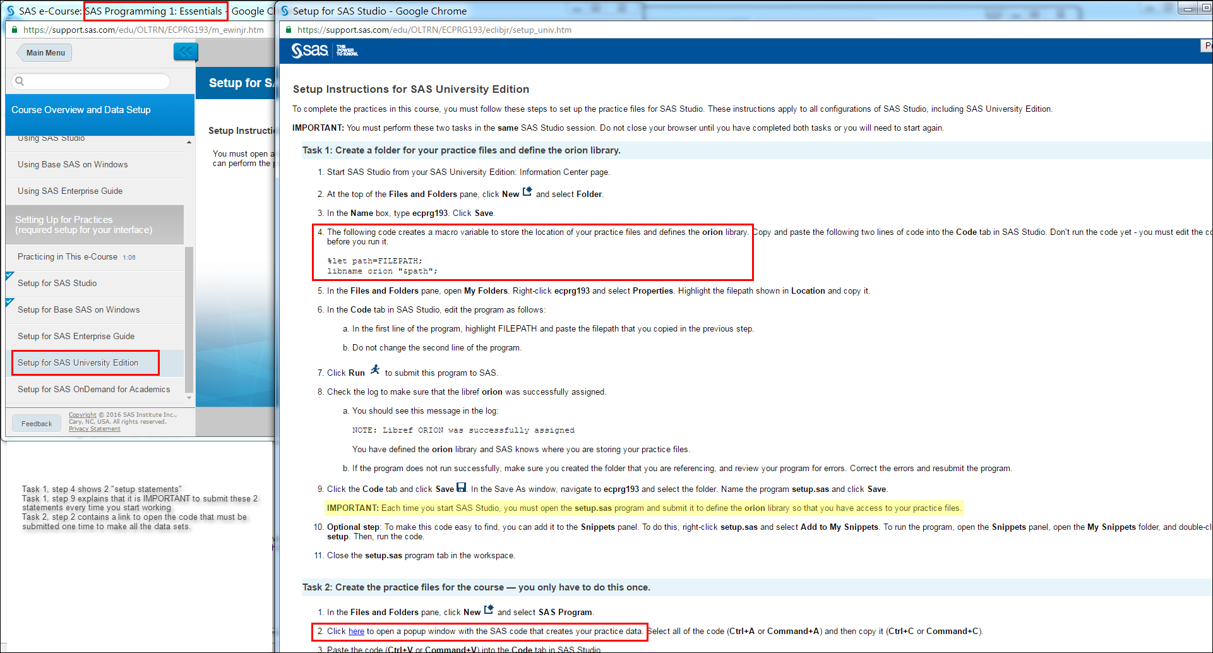The image size is (1213, 653).
Task: Click the SAS favicon in the Setup window title
Action: (x=285, y=11)
